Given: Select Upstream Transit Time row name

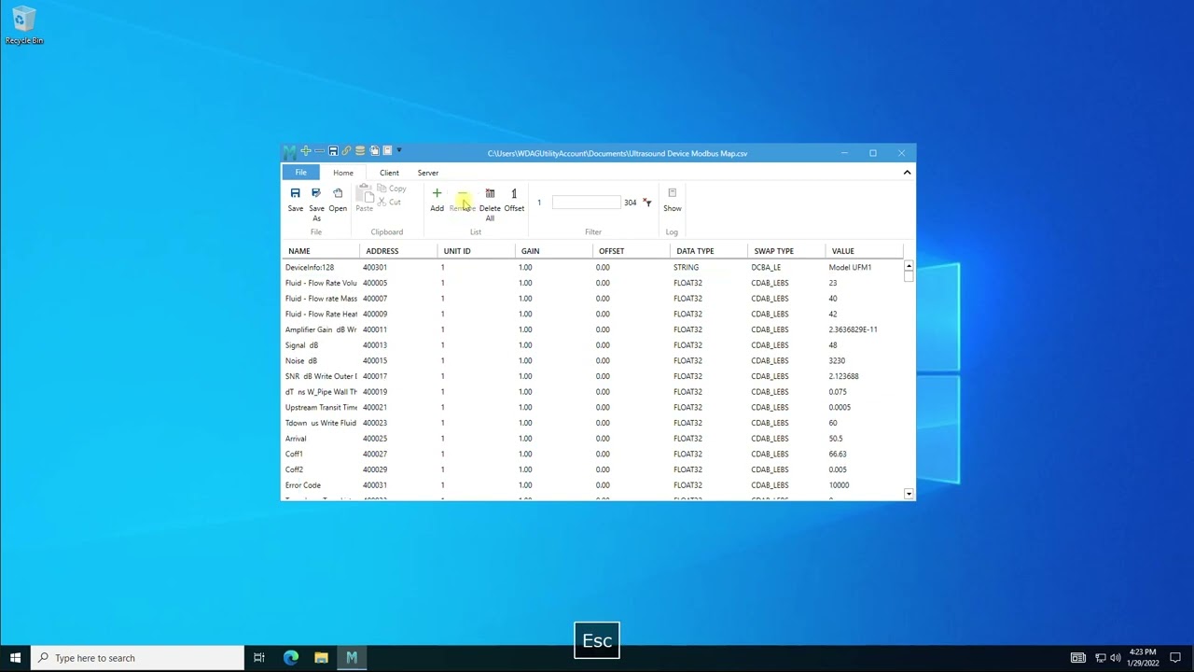Looking at the screenshot, I should click(321, 408).
